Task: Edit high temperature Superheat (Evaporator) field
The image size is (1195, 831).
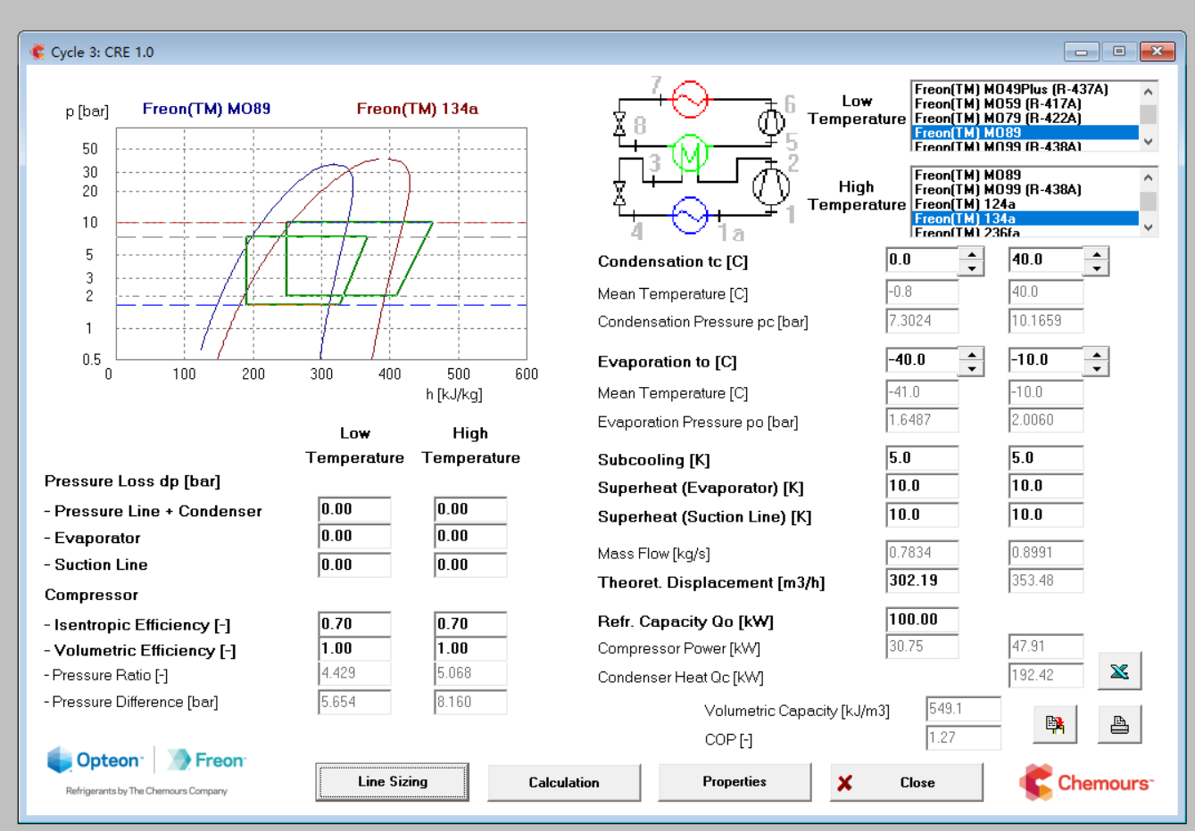Action: [x=1046, y=486]
